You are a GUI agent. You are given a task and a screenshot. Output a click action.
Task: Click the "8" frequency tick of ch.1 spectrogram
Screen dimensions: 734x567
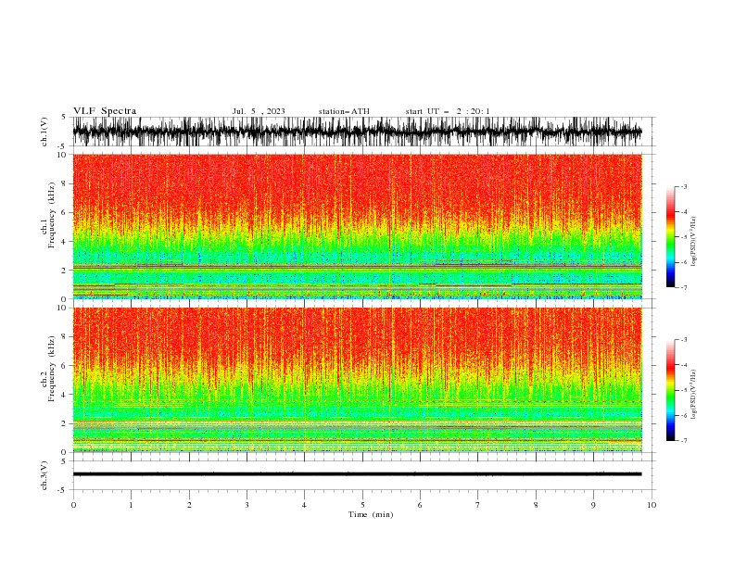64,183
